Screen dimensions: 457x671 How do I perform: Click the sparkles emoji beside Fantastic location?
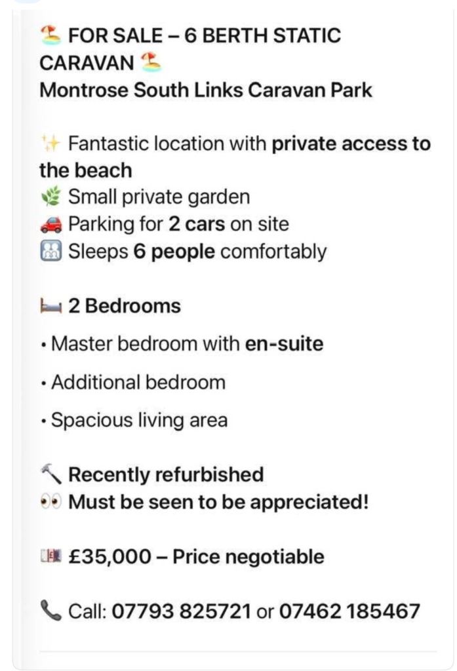(51, 144)
